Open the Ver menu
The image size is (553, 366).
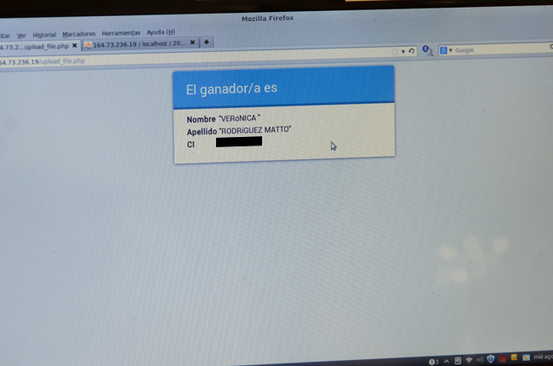(x=21, y=35)
